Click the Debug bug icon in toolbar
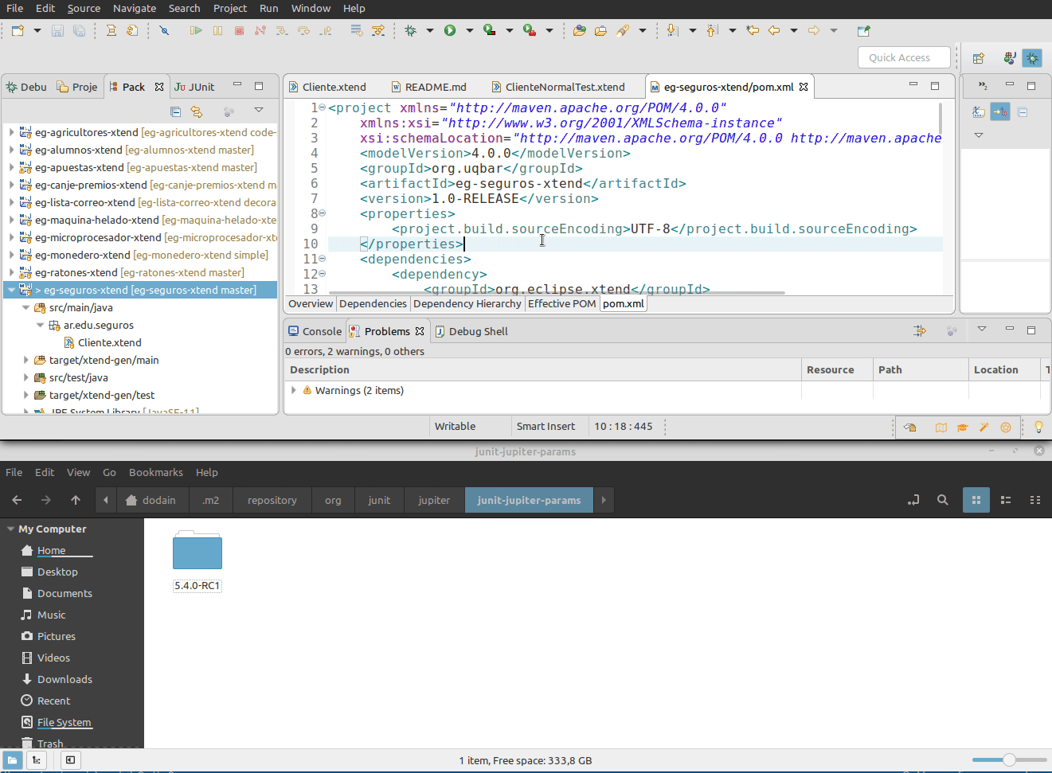Viewport: 1052px width, 773px height. 410,31
